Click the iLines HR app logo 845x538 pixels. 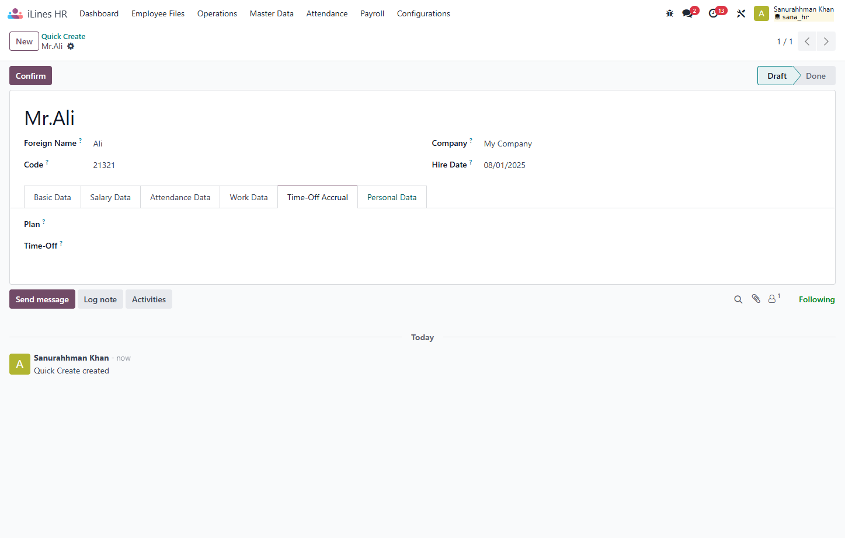pyautogui.click(x=15, y=13)
